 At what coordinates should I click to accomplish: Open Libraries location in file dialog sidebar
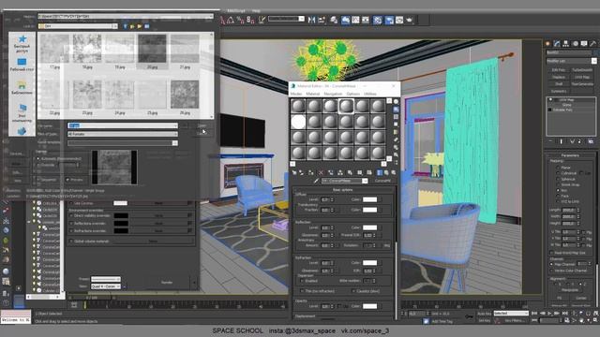pyautogui.click(x=22, y=88)
